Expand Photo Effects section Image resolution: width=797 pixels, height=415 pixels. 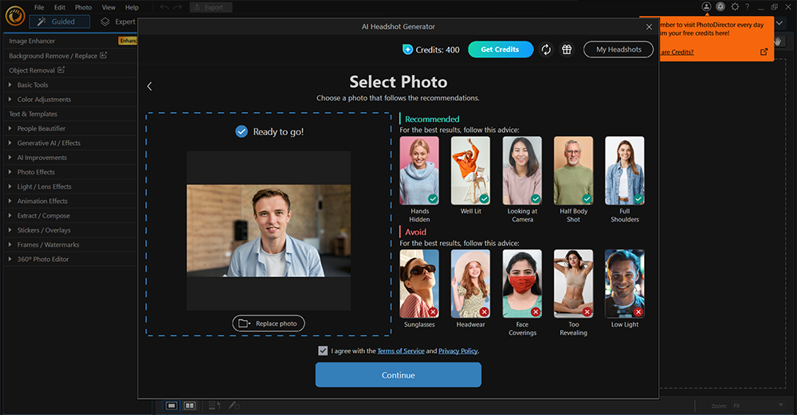pos(70,172)
